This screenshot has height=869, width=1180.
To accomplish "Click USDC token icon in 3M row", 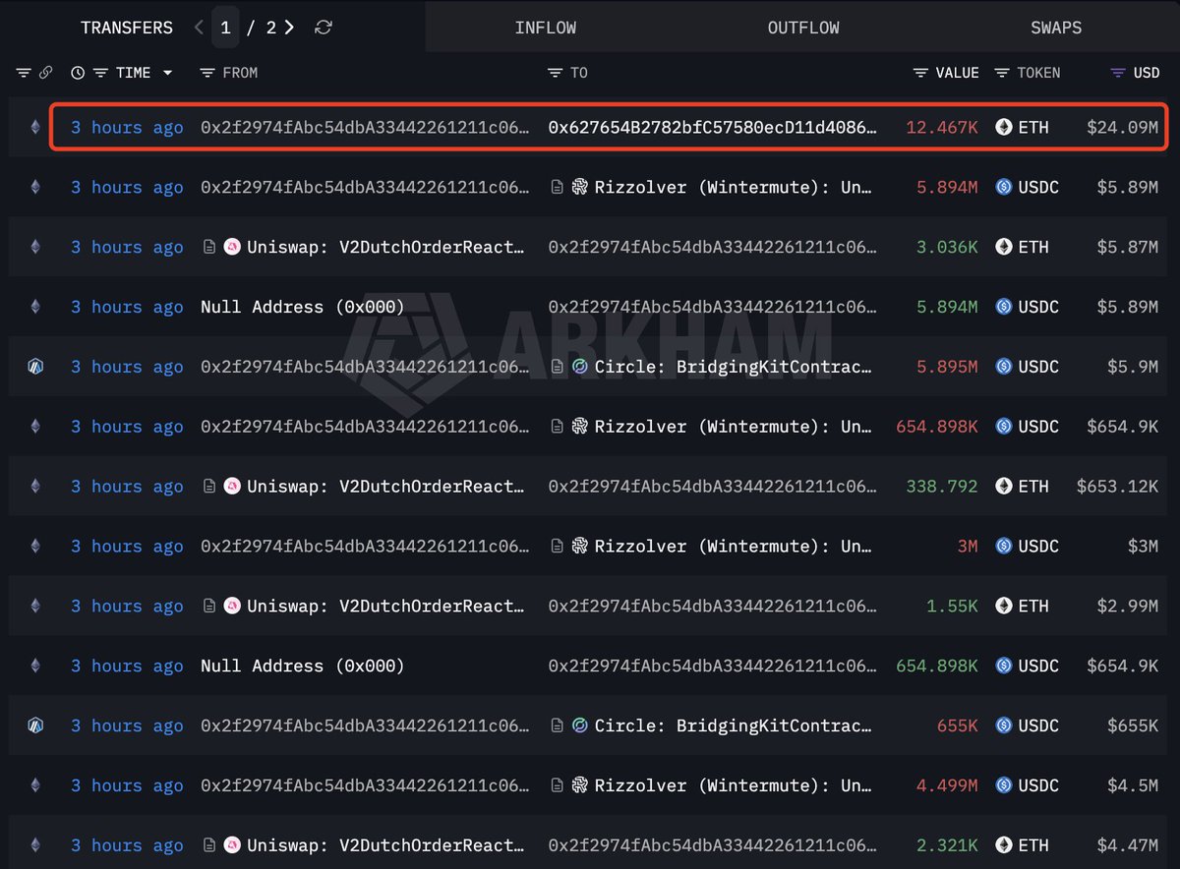I will click(1004, 546).
